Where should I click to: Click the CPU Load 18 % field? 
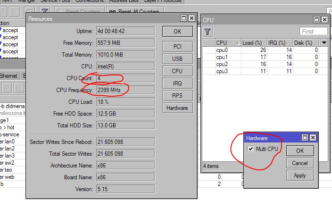pyautogui.click(x=125, y=102)
